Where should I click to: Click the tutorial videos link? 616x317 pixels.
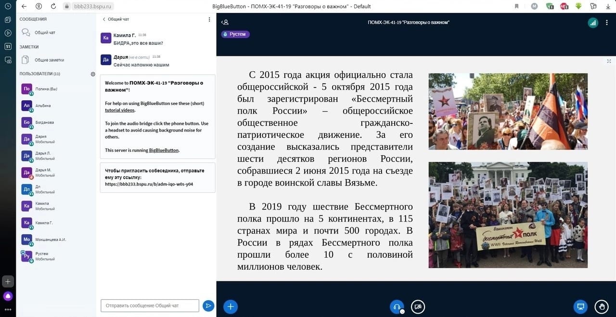[x=120, y=110]
